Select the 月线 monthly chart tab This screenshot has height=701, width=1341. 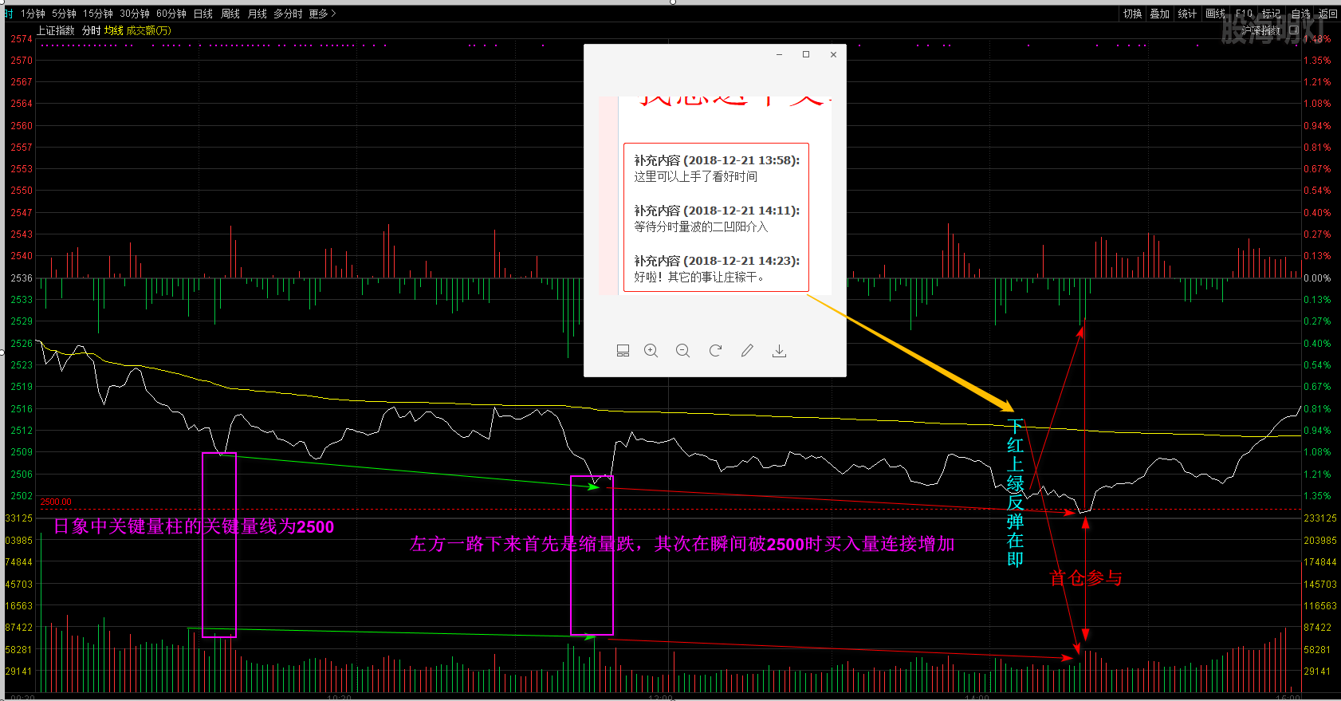pyautogui.click(x=257, y=14)
